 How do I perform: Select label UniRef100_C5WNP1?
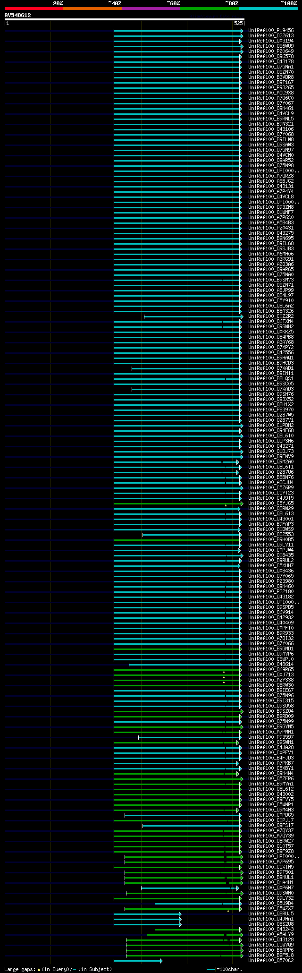(x=271, y=804)
